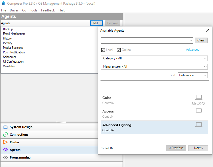Select the Email Notification agent
This screenshot has width=213, height=167.
click(x=14, y=34)
